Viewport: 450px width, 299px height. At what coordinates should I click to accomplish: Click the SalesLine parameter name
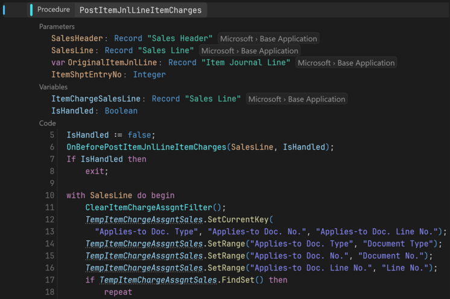(x=72, y=51)
